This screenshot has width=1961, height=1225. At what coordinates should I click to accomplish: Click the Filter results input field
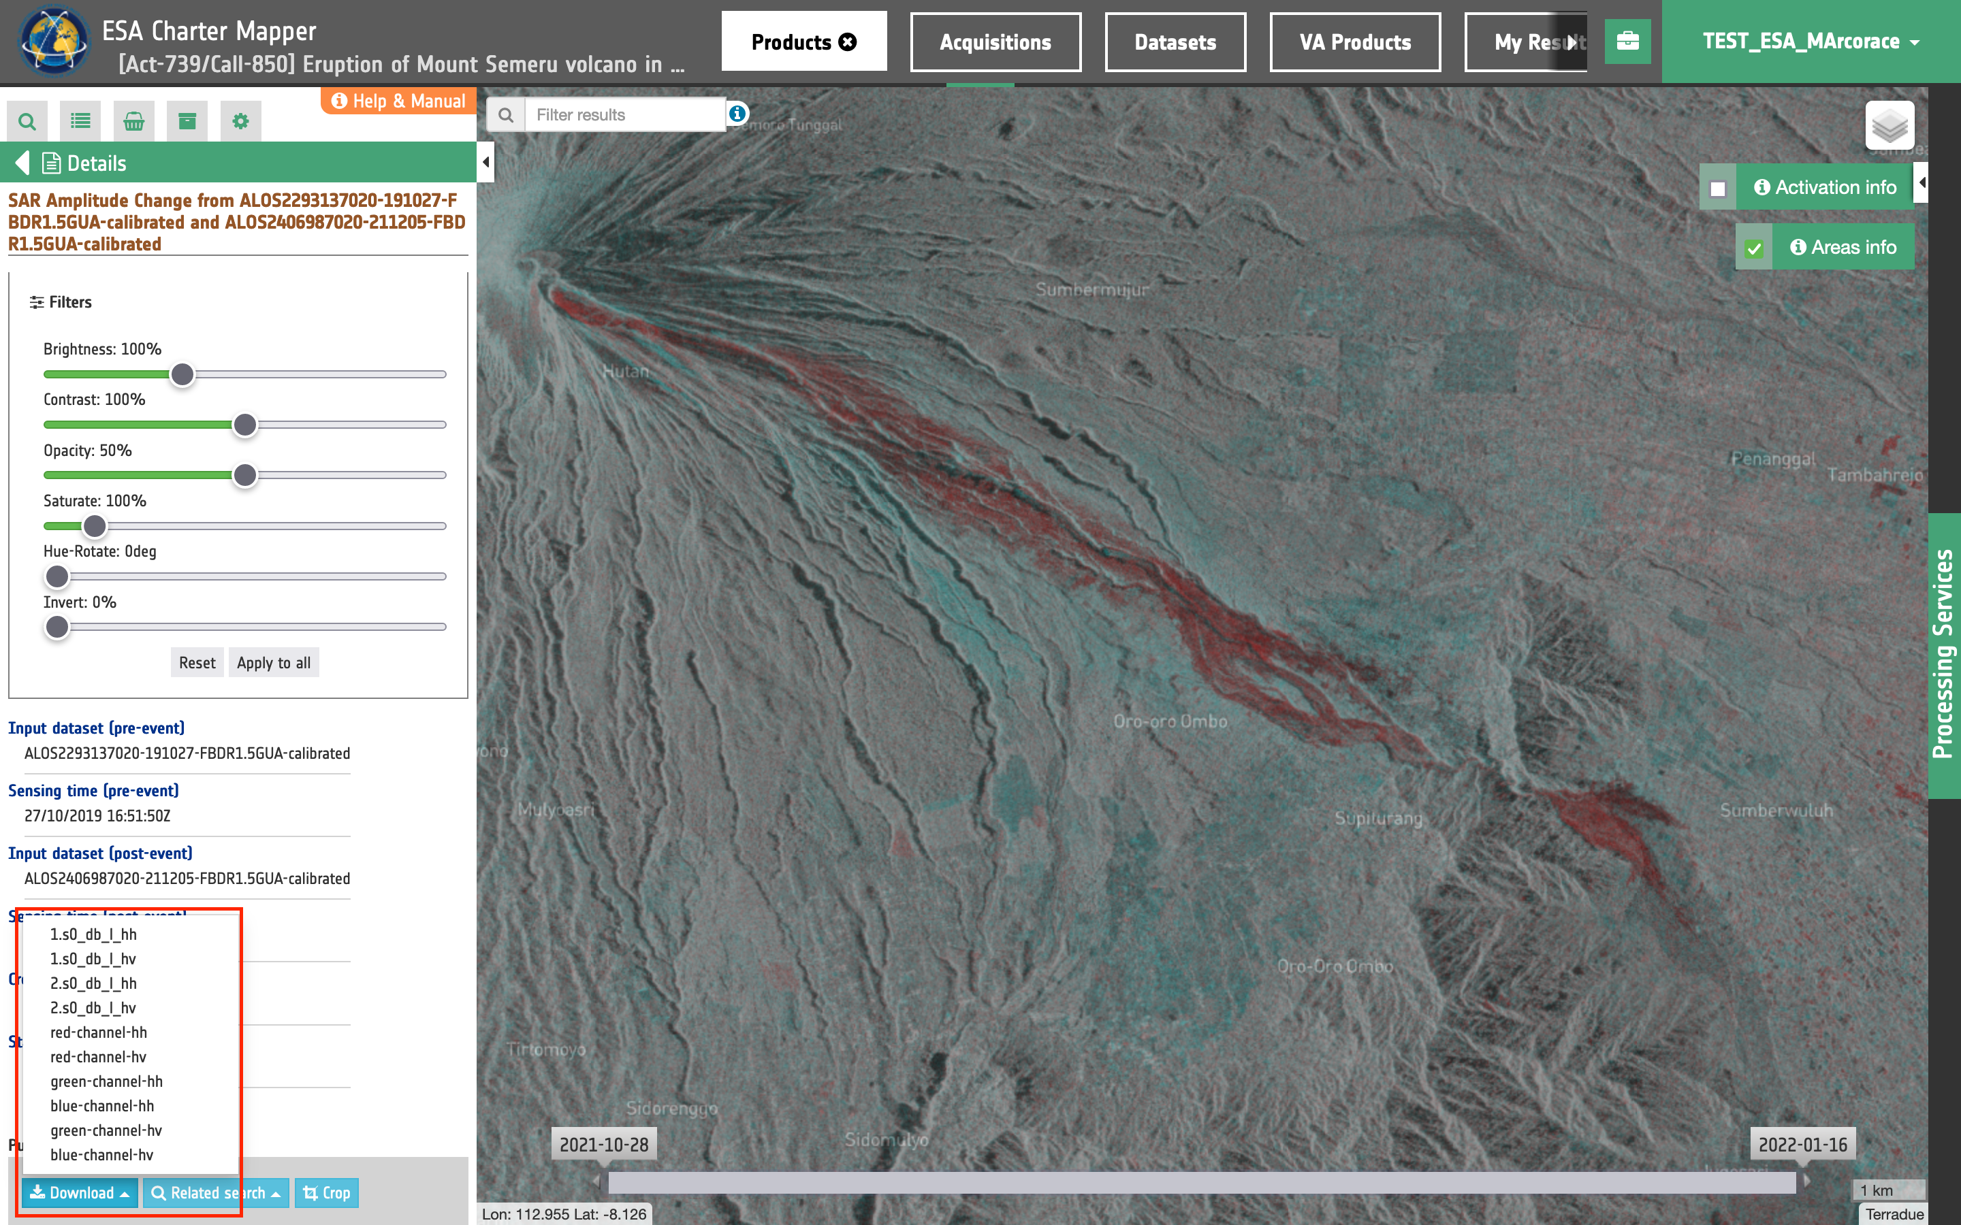(625, 115)
